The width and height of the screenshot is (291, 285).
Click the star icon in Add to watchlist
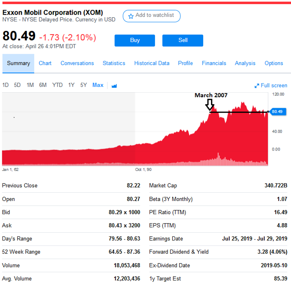pos(131,16)
